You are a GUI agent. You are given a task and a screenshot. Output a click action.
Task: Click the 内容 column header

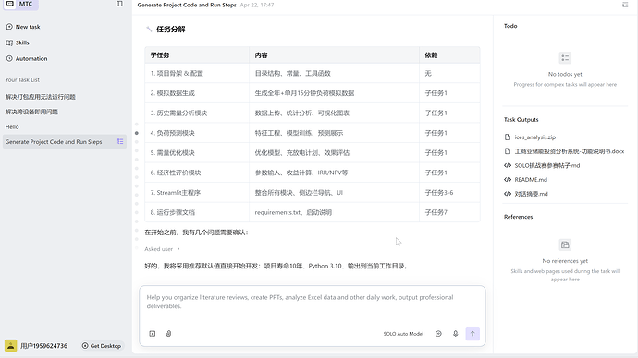tap(334, 55)
